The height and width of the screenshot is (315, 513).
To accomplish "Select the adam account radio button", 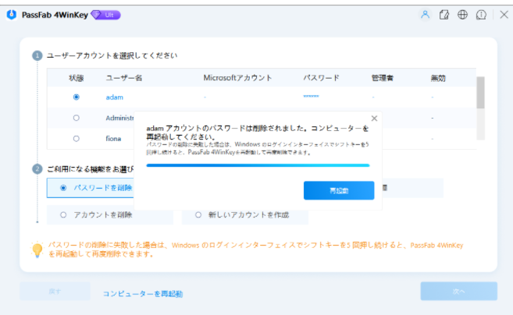I will [x=77, y=97].
